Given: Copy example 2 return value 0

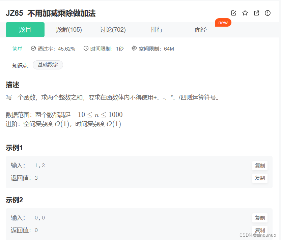Looking at the screenshot, I should tap(260, 230).
